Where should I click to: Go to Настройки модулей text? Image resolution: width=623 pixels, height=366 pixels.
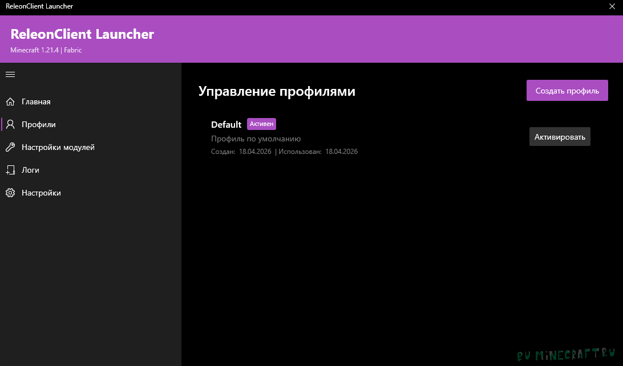pos(58,147)
